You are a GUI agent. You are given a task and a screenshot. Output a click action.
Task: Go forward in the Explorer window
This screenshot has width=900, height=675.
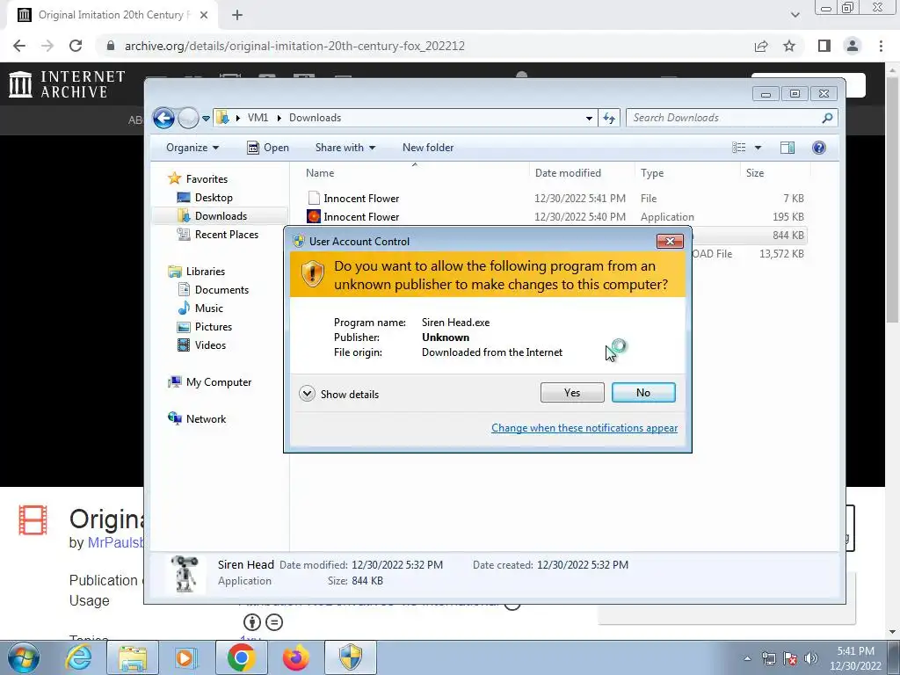(x=188, y=119)
